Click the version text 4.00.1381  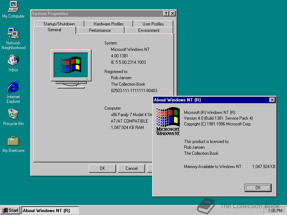tap(119, 56)
